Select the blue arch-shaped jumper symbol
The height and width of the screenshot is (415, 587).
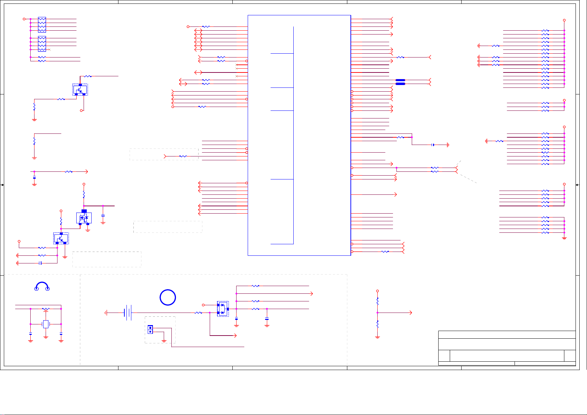(42, 286)
